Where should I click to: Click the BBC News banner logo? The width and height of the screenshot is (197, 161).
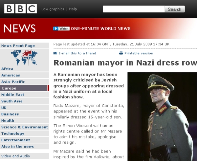pyautogui.click(x=20, y=29)
